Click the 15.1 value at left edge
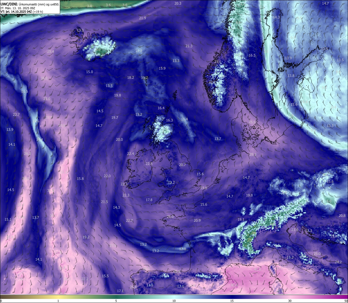The image size is (348, 303). [x=8, y=219]
